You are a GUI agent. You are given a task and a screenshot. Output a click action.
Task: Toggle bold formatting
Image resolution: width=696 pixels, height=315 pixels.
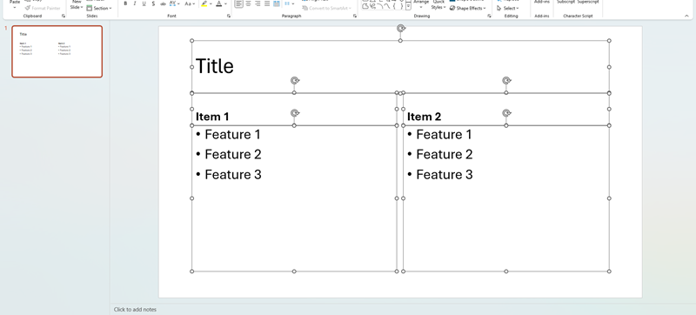125,3
